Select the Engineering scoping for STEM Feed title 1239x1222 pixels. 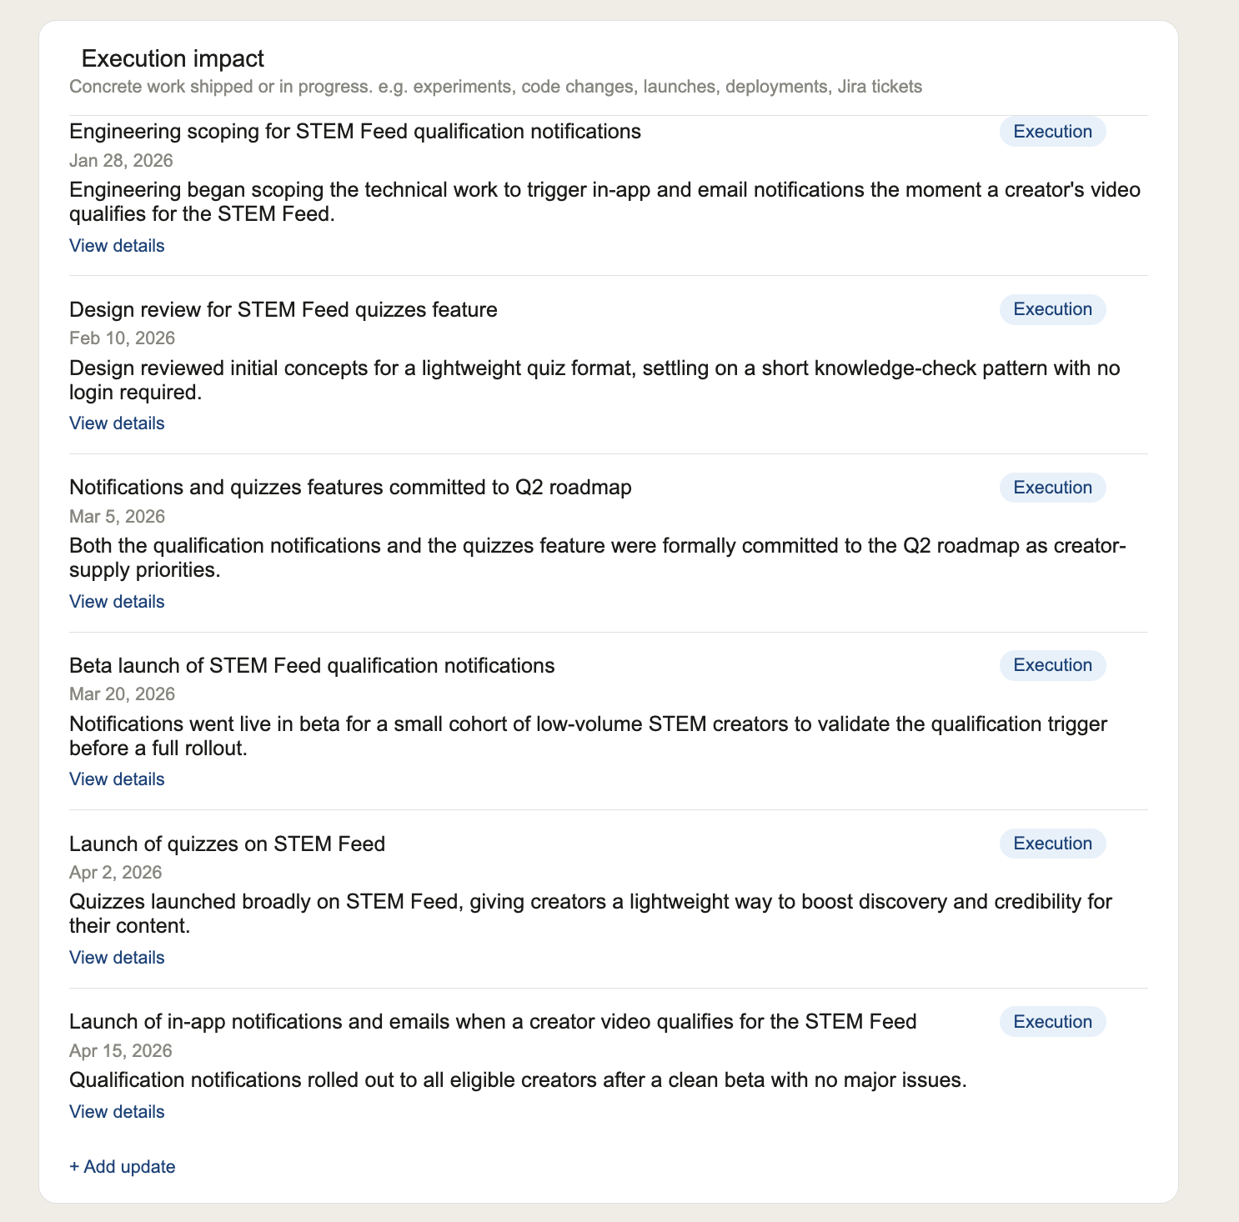pos(355,132)
